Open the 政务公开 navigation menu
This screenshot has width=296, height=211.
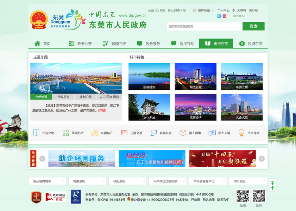pyautogui.click(x=81, y=44)
